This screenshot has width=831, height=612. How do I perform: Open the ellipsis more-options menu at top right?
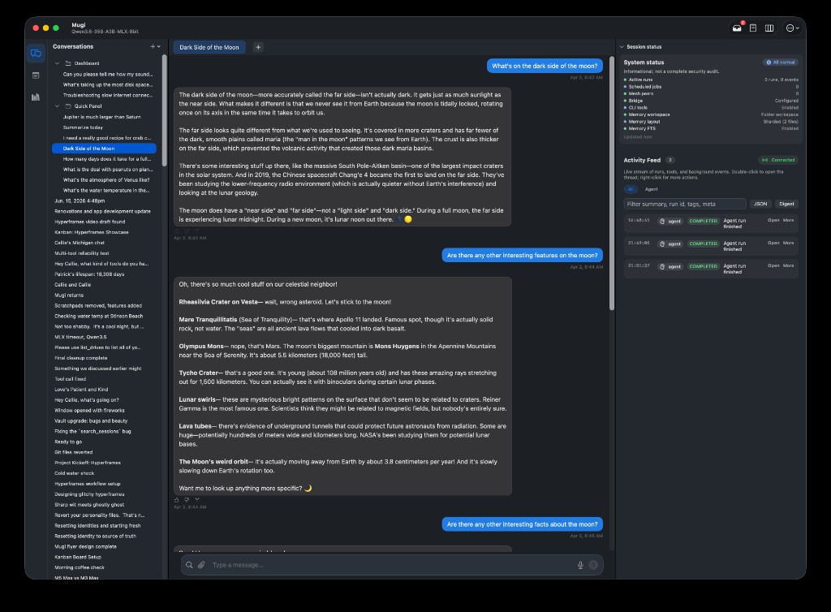792,28
